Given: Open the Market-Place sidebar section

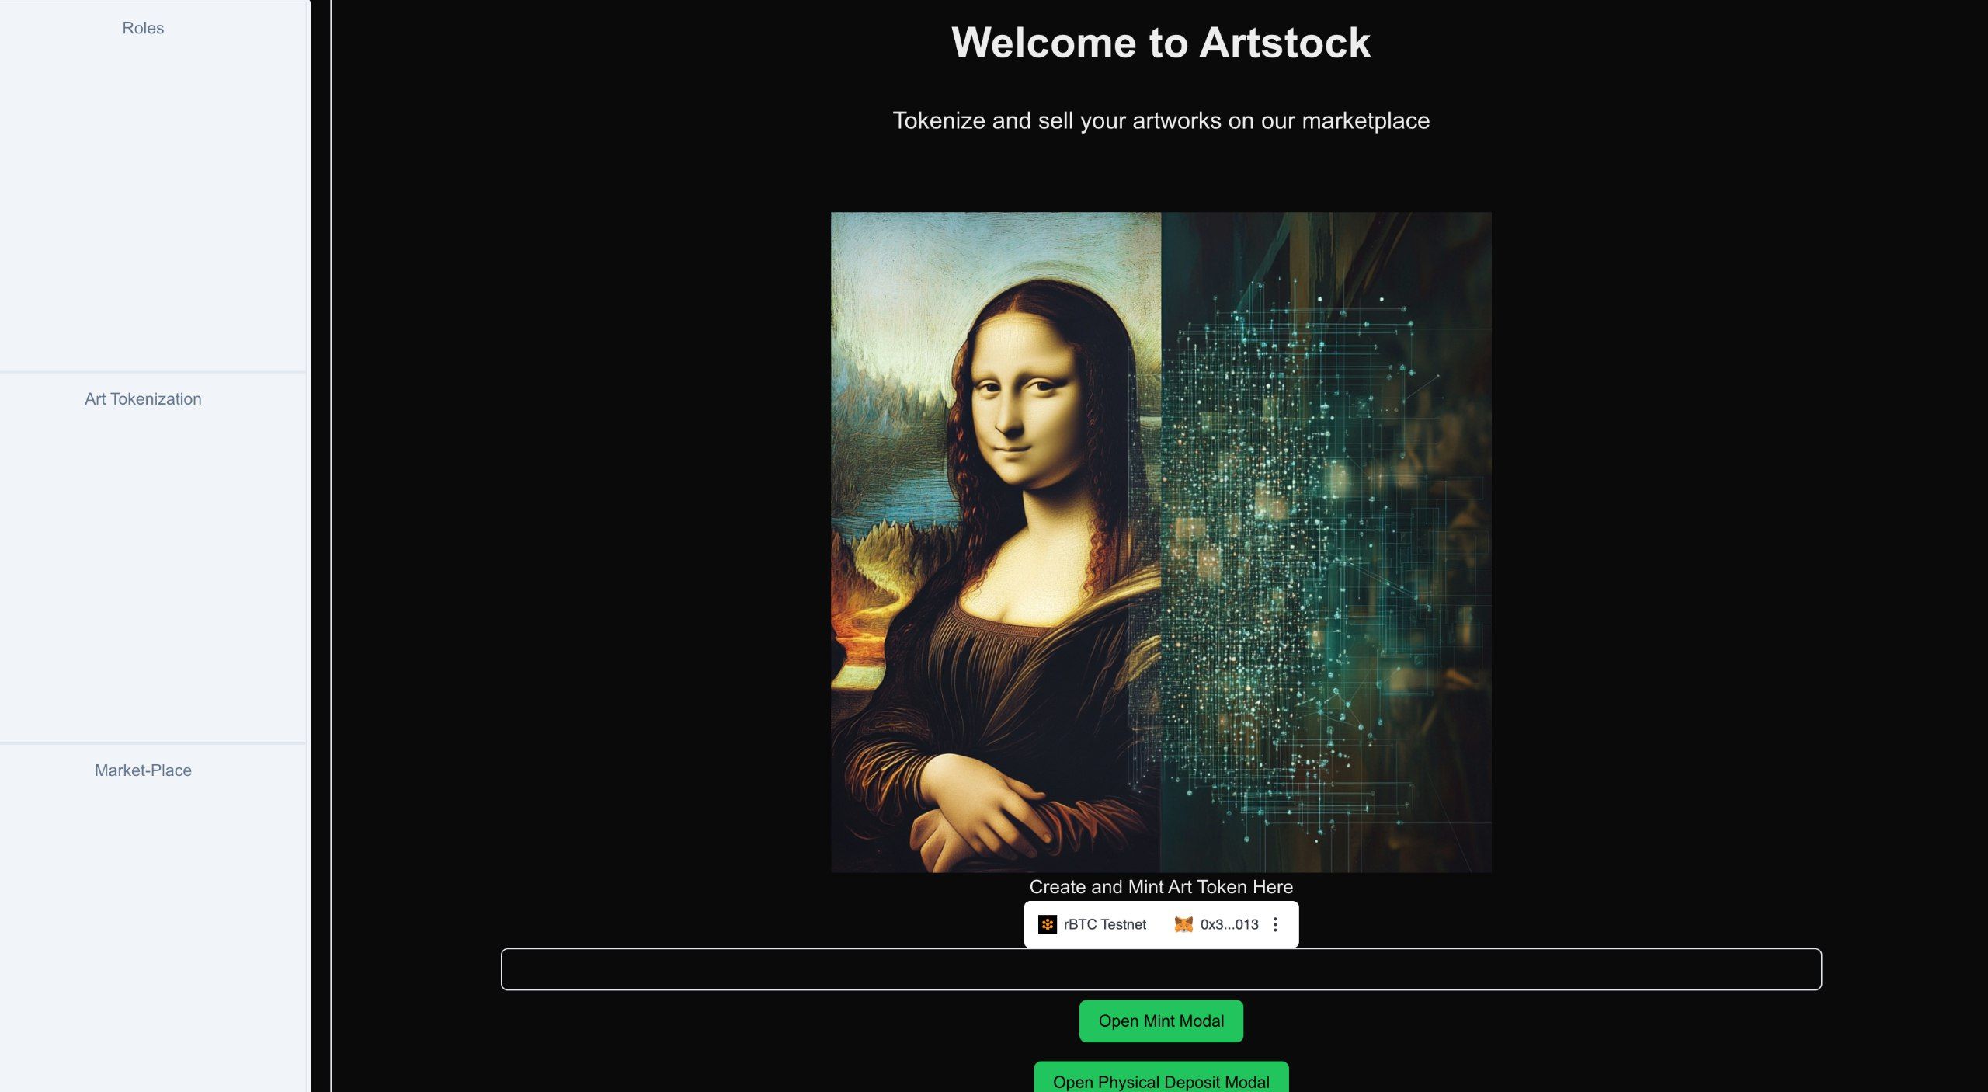Looking at the screenshot, I should click(x=143, y=770).
